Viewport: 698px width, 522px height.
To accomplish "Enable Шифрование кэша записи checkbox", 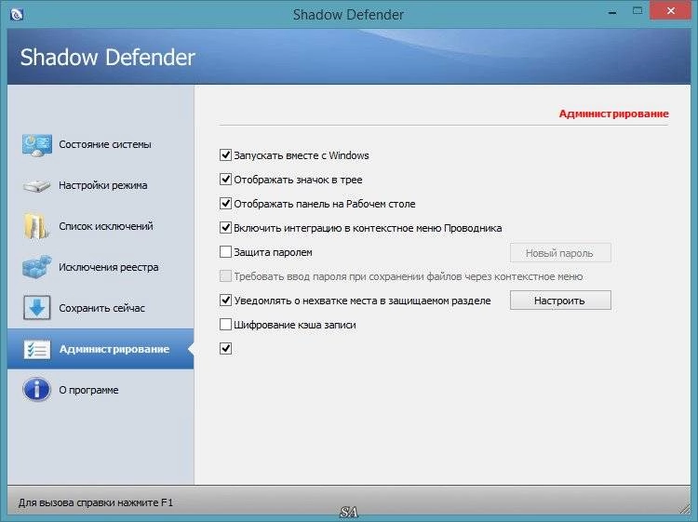I will coord(226,325).
